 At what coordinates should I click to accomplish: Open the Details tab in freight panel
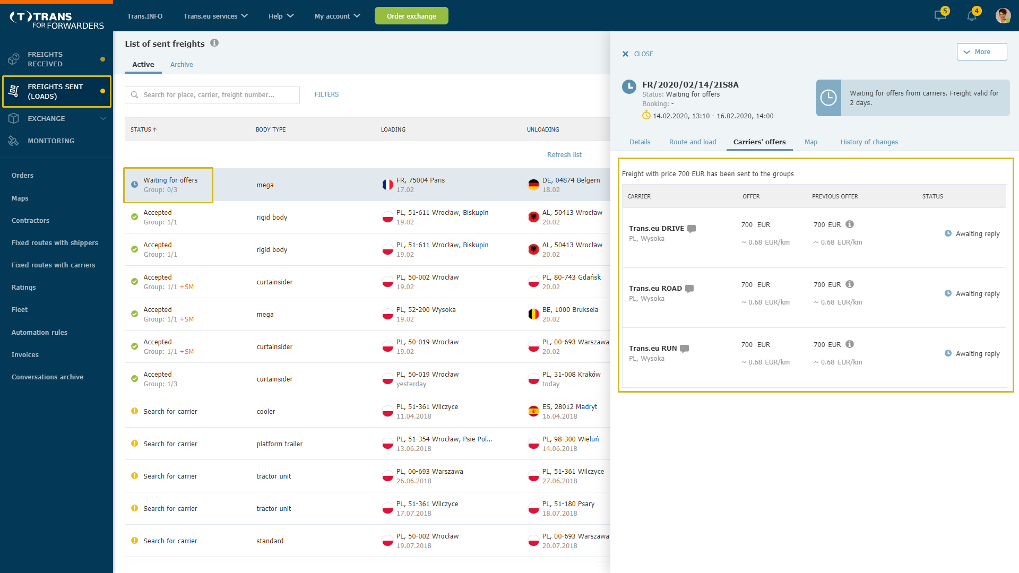coord(640,142)
